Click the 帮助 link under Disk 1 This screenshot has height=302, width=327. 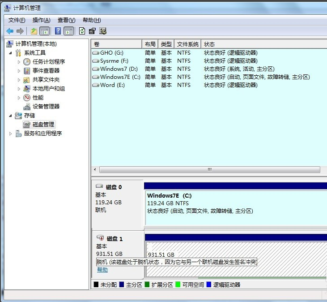point(102,270)
